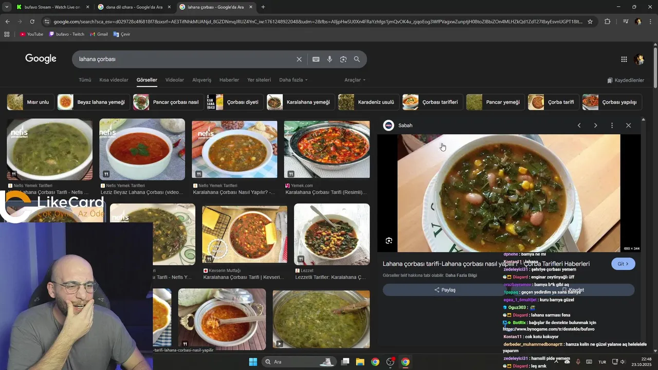
Task: Switch to the Tümü tab
Action: tap(85, 80)
